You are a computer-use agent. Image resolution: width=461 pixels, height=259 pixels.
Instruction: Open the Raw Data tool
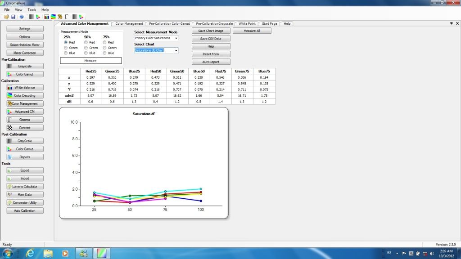[25, 194]
